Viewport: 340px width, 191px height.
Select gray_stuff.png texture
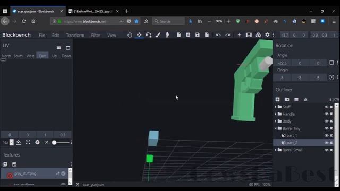25,173
